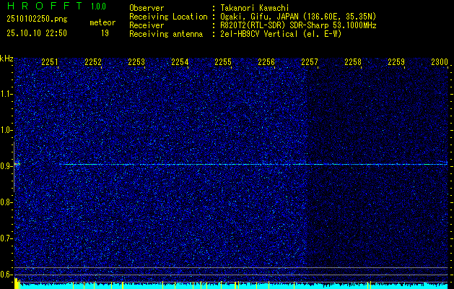Click the Receiving Location field label
The height and width of the screenshot is (289, 454).
point(168,17)
